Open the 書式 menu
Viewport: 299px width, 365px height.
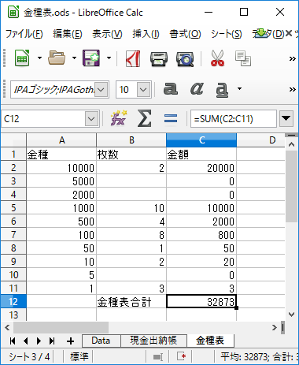[x=185, y=34]
